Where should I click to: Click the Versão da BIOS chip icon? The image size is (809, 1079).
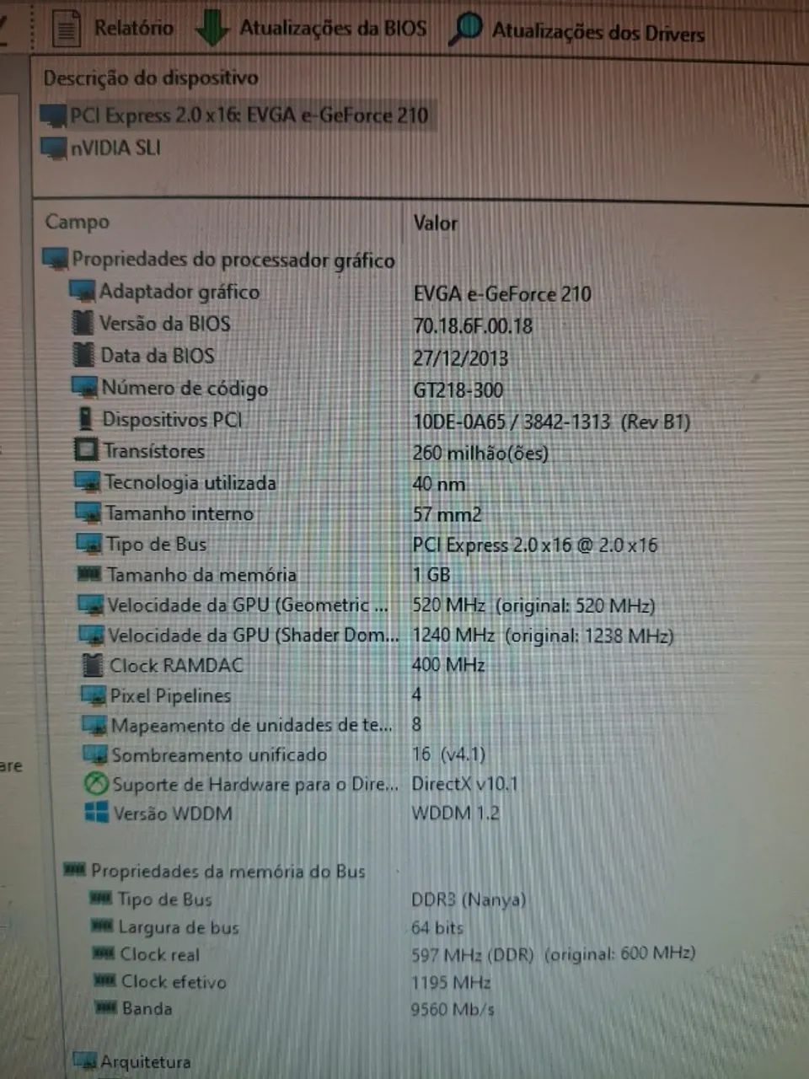tap(83, 323)
